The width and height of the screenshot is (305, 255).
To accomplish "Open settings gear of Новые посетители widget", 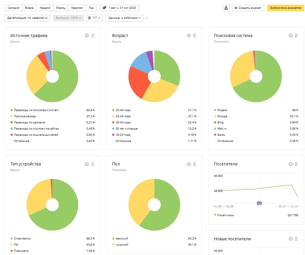I will 290,239.
